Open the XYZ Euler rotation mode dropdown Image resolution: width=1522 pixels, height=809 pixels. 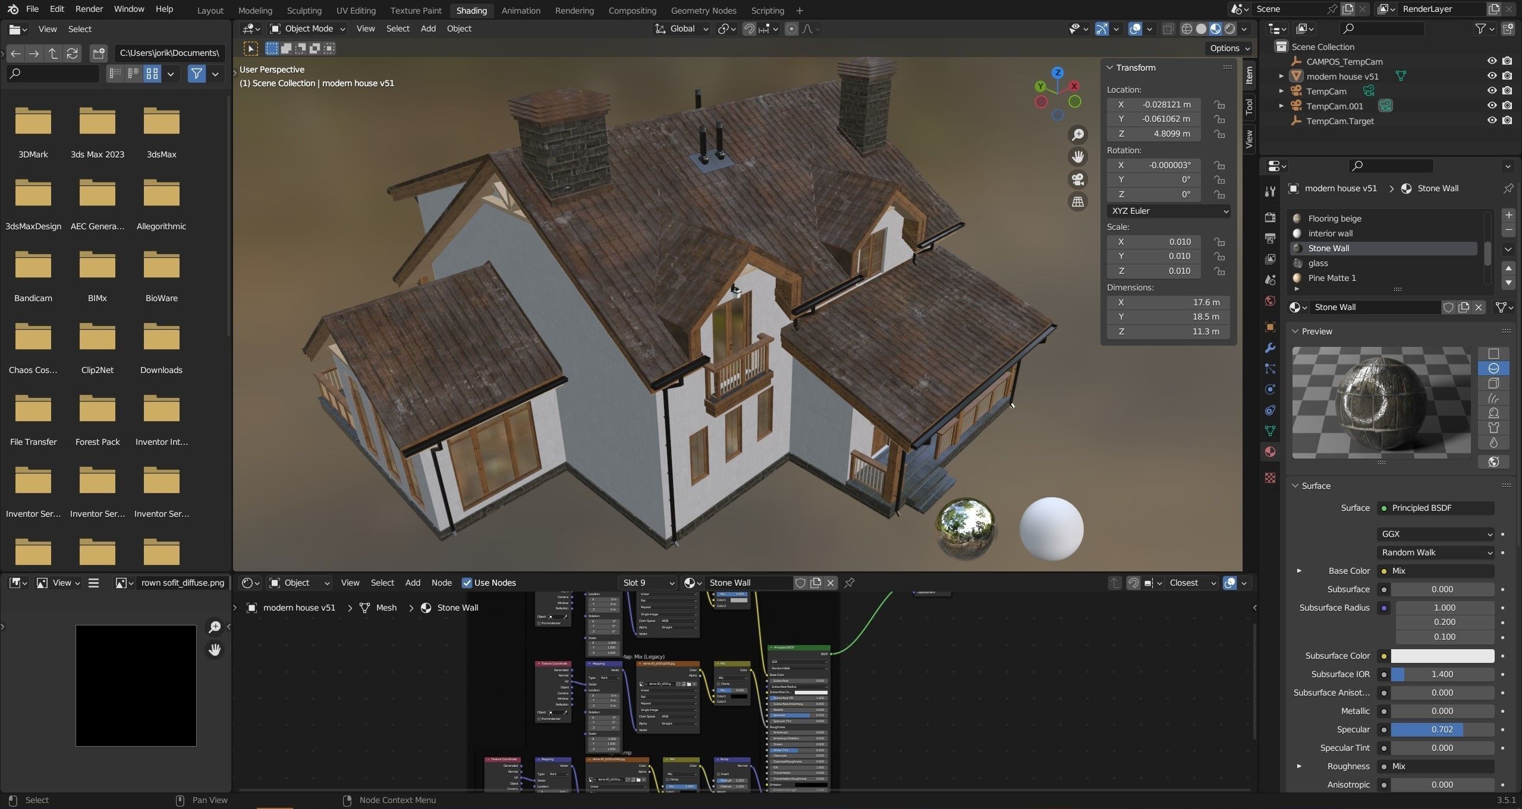pos(1168,211)
